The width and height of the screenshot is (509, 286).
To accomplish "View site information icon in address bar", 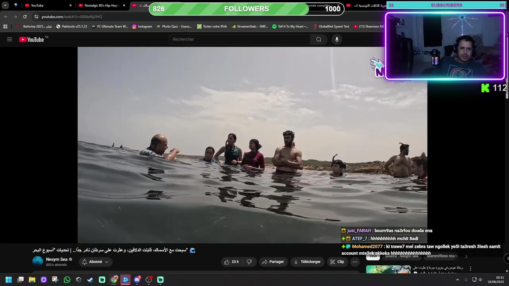I will [x=36, y=17].
